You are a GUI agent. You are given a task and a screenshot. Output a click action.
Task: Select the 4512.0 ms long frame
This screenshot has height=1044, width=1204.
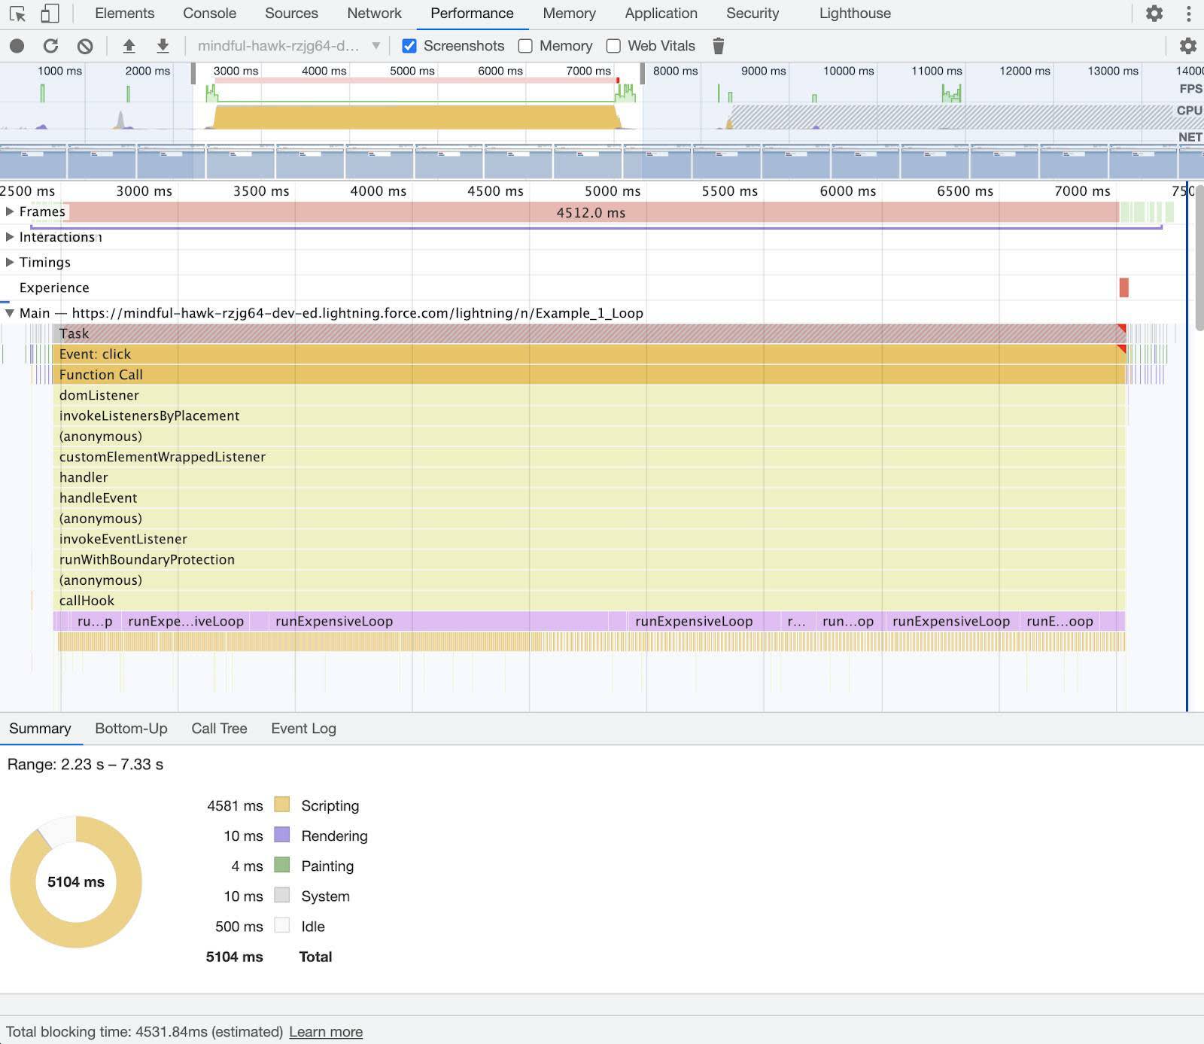(x=591, y=212)
